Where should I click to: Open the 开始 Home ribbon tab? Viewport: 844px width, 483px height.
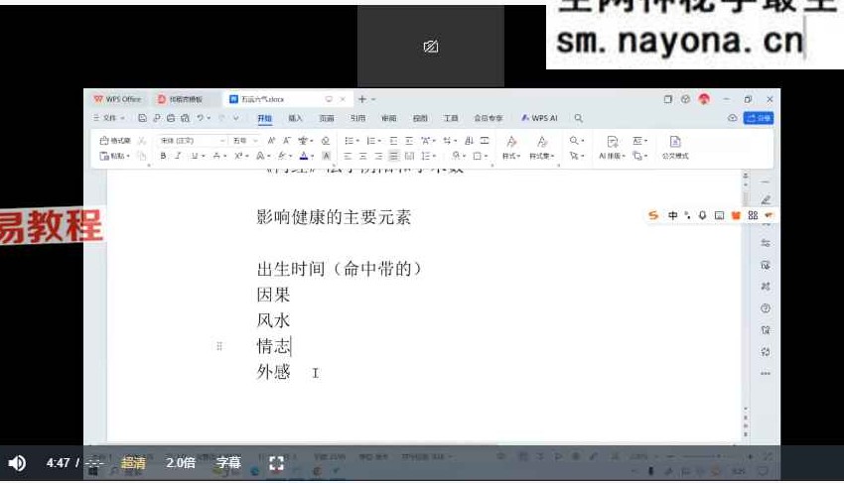(264, 118)
